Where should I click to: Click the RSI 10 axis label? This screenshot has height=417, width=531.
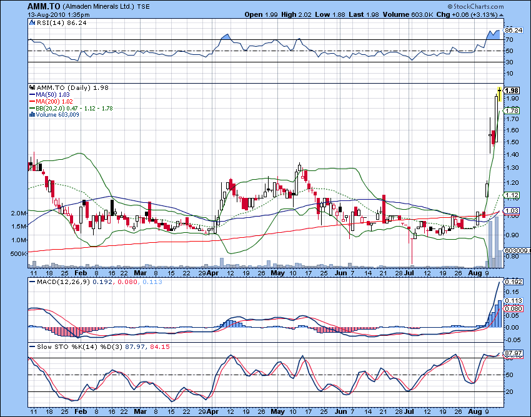tap(509, 74)
